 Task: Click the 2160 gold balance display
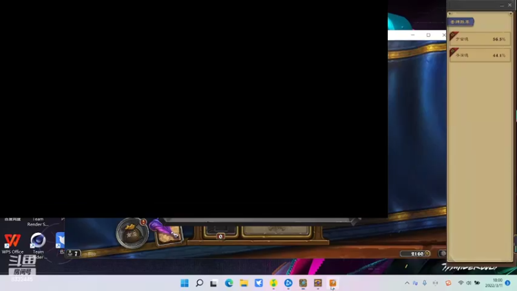click(x=416, y=253)
